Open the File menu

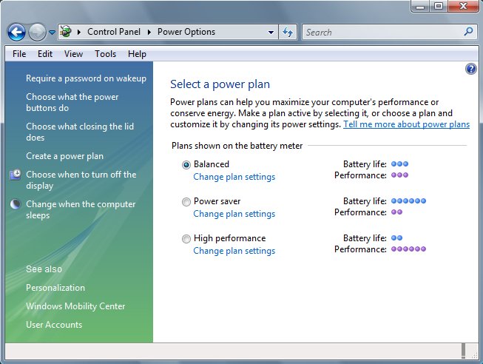tap(19, 54)
